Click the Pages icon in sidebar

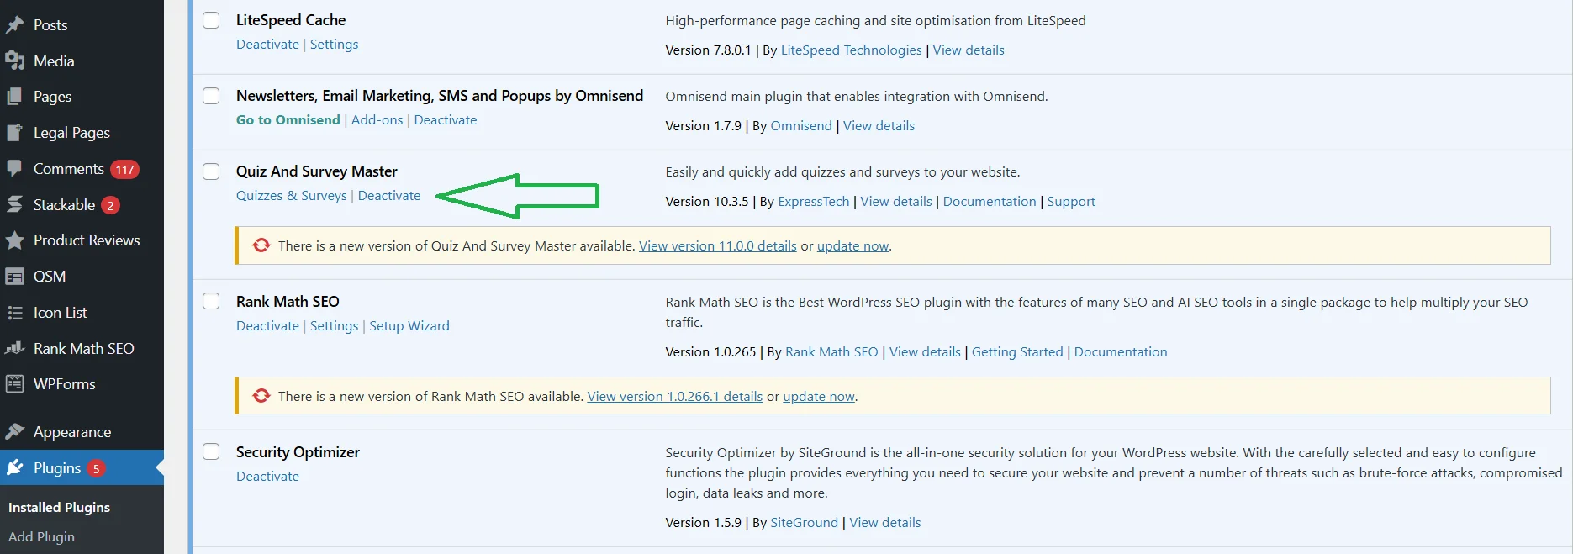[15, 97]
